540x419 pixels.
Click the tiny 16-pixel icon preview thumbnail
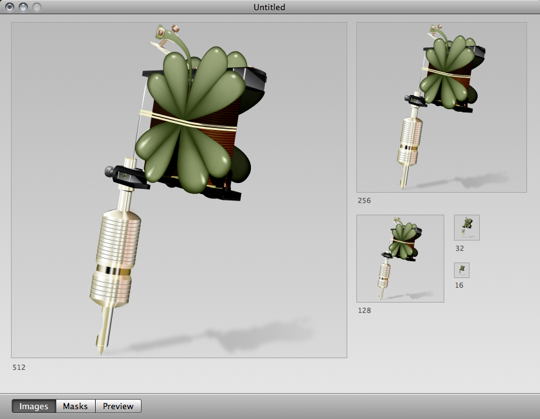(x=462, y=270)
